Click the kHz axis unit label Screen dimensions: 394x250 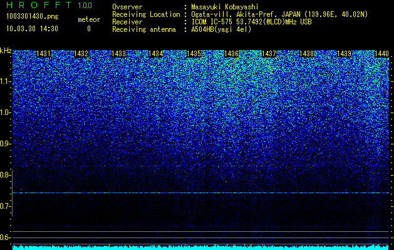click(6, 51)
